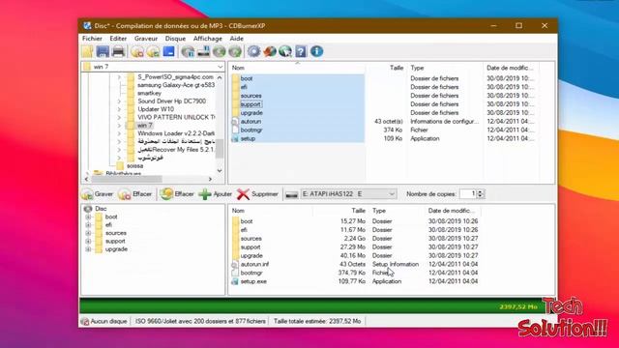Click the Nombre de copies input field
The height and width of the screenshot is (348, 619).
pos(468,194)
